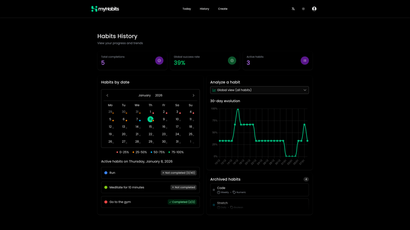This screenshot has height=230, width=410.
Task: Open the calendar year selector 2026
Action: [x=159, y=95]
